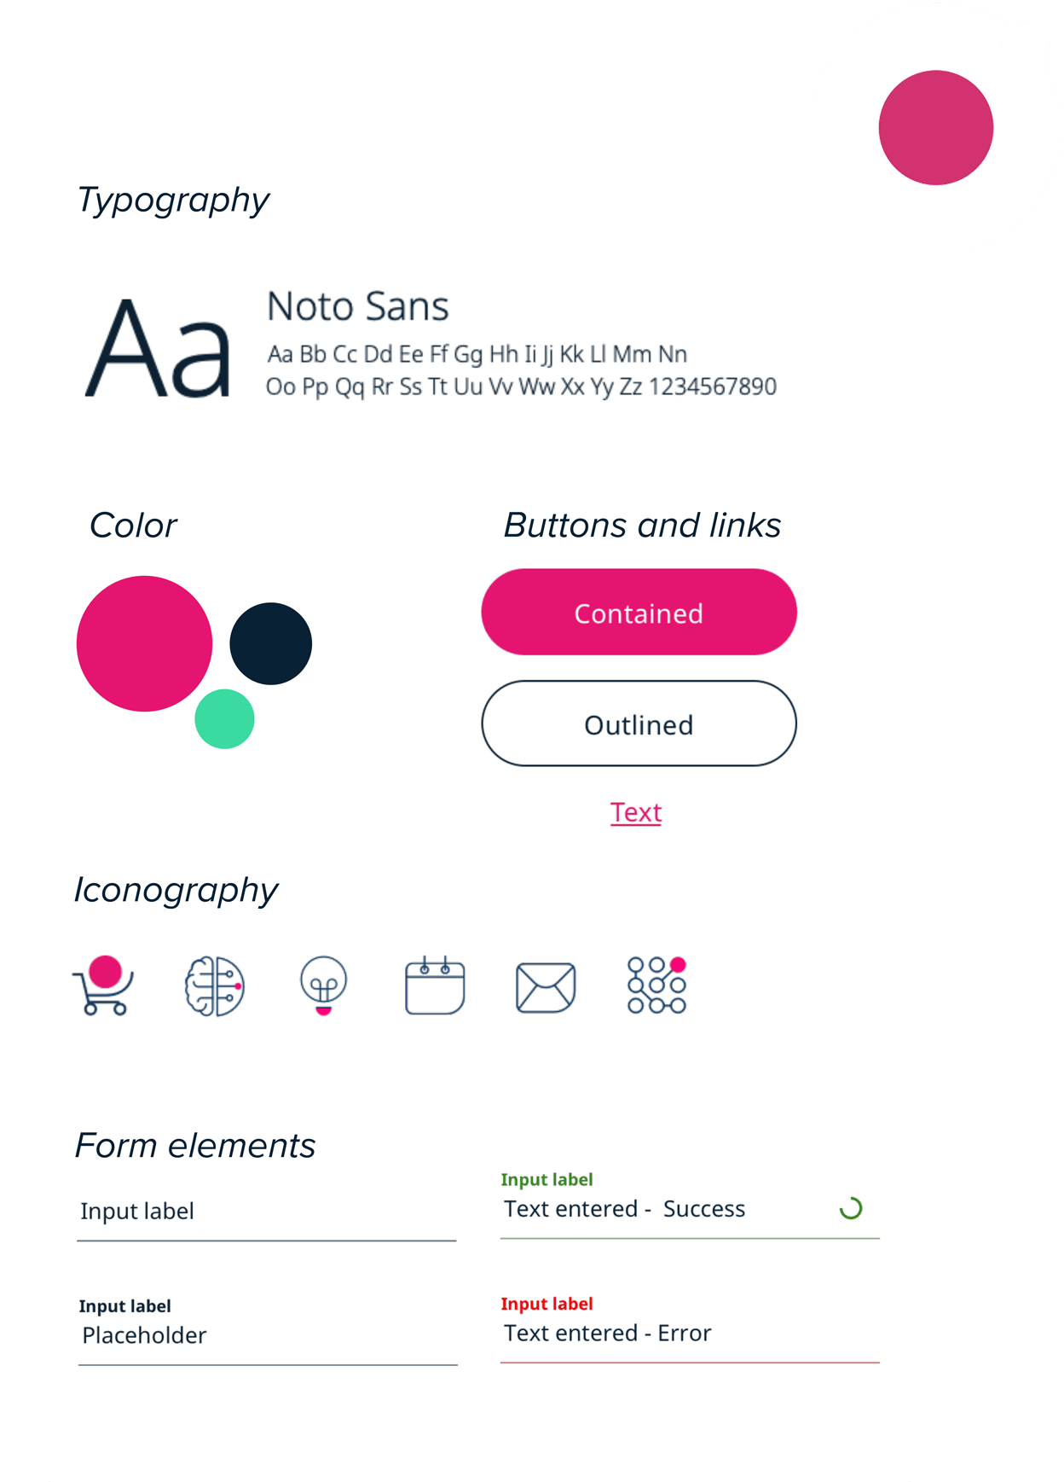1064x1482 pixels.
Task: Click the Noto Sans font name
Action: coord(358,306)
